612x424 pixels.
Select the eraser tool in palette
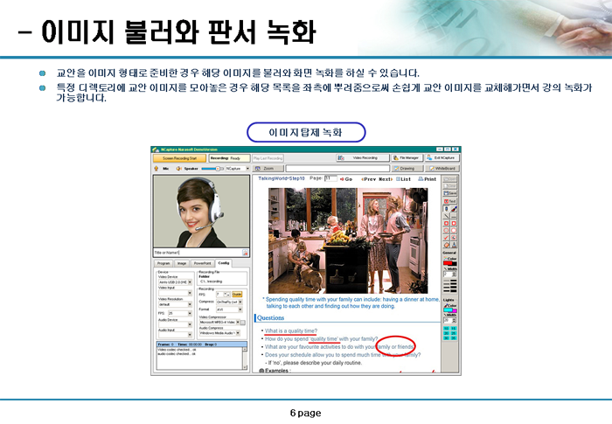tap(447, 245)
